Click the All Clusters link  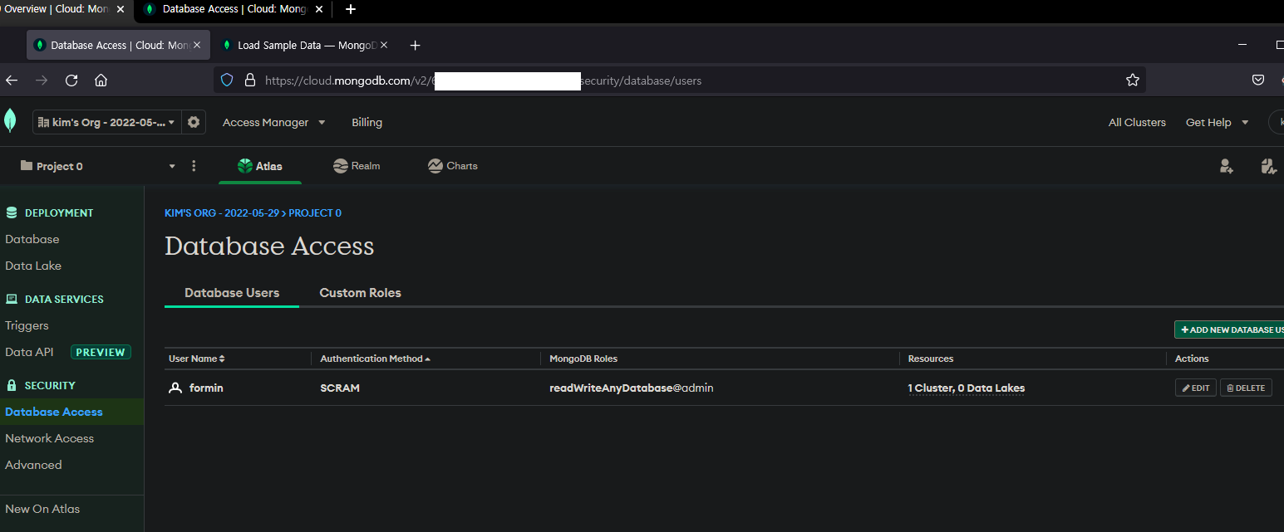[x=1137, y=122]
